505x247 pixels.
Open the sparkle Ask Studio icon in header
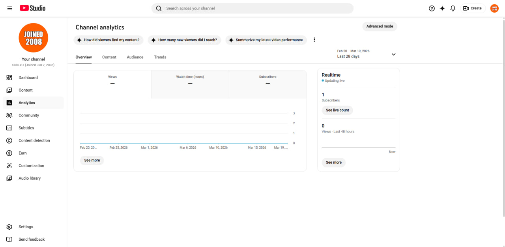pyautogui.click(x=442, y=8)
